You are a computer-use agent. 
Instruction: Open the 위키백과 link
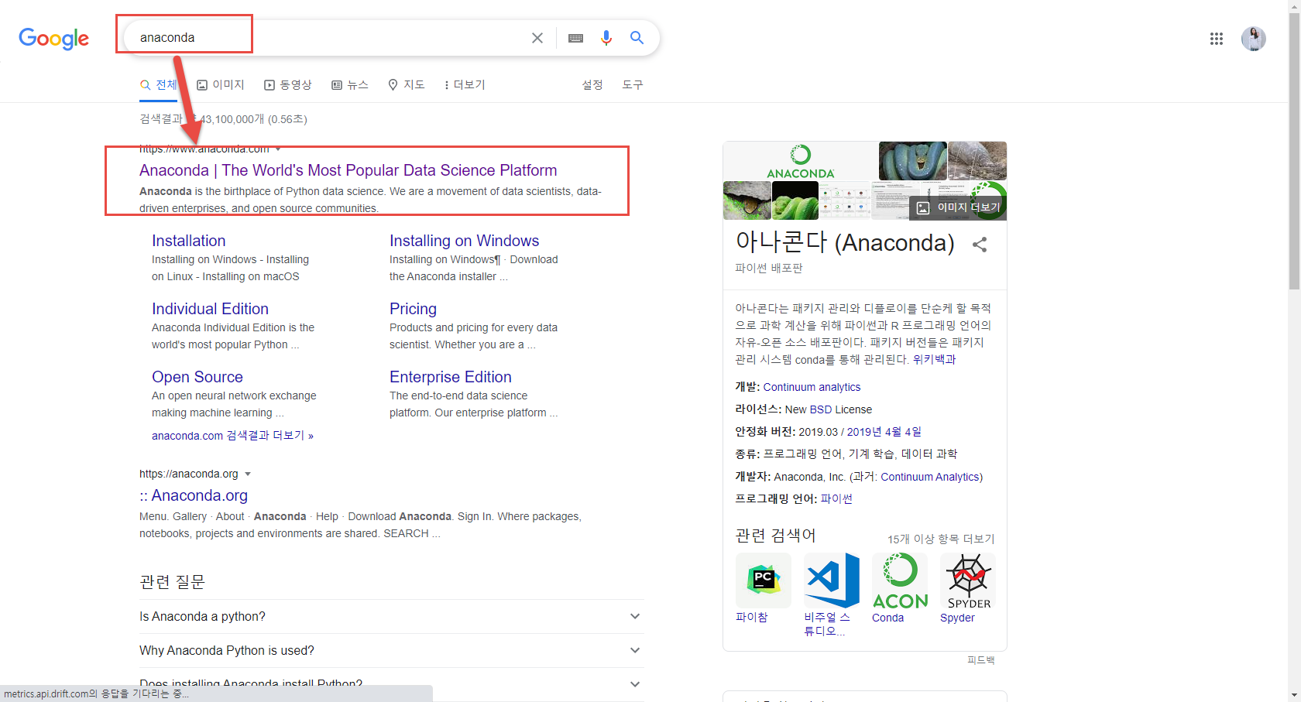pos(934,359)
